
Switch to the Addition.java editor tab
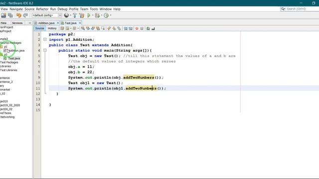(x=46, y=23)
